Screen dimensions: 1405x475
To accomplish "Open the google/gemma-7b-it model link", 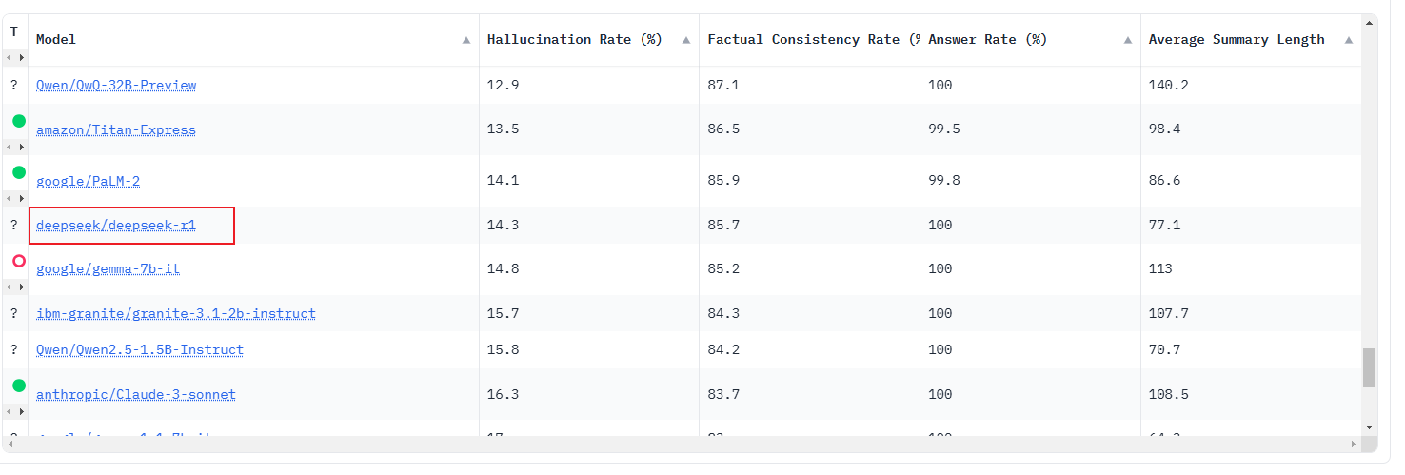I will (x=108, y=269).
